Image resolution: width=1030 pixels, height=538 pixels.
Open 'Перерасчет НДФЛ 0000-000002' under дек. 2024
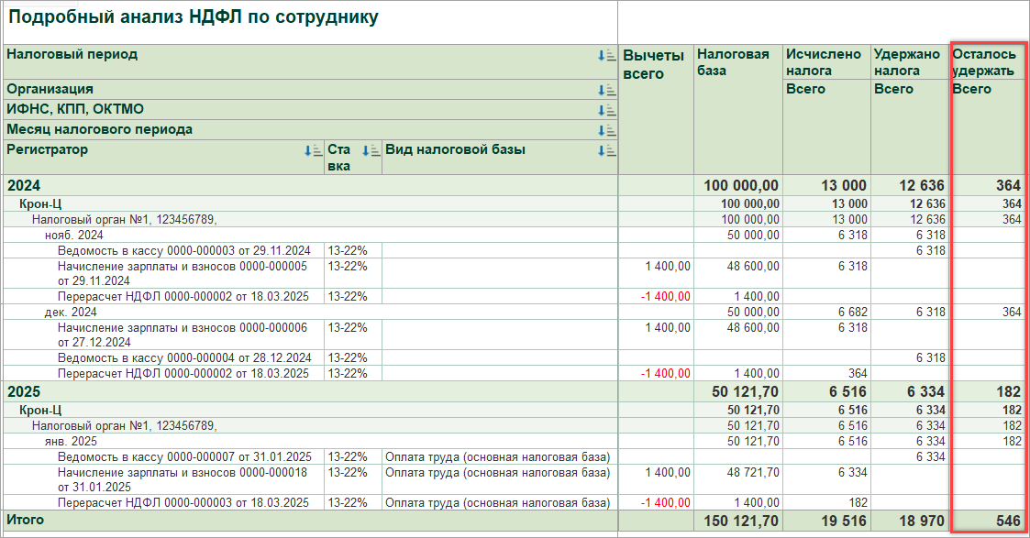pos(183,374)
